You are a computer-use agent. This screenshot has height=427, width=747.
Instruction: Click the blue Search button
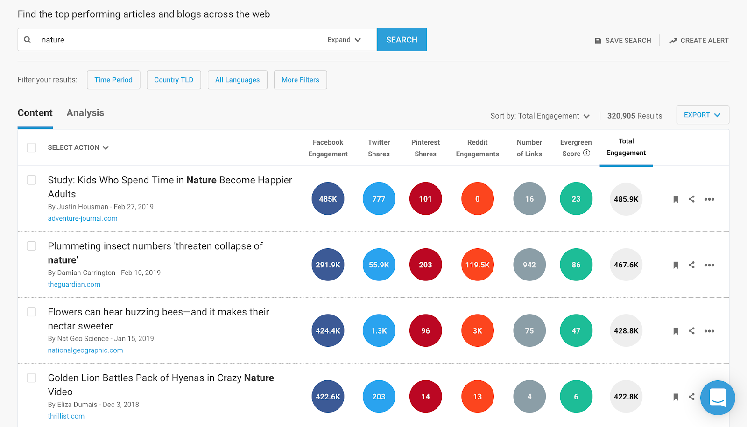[402, 40]
